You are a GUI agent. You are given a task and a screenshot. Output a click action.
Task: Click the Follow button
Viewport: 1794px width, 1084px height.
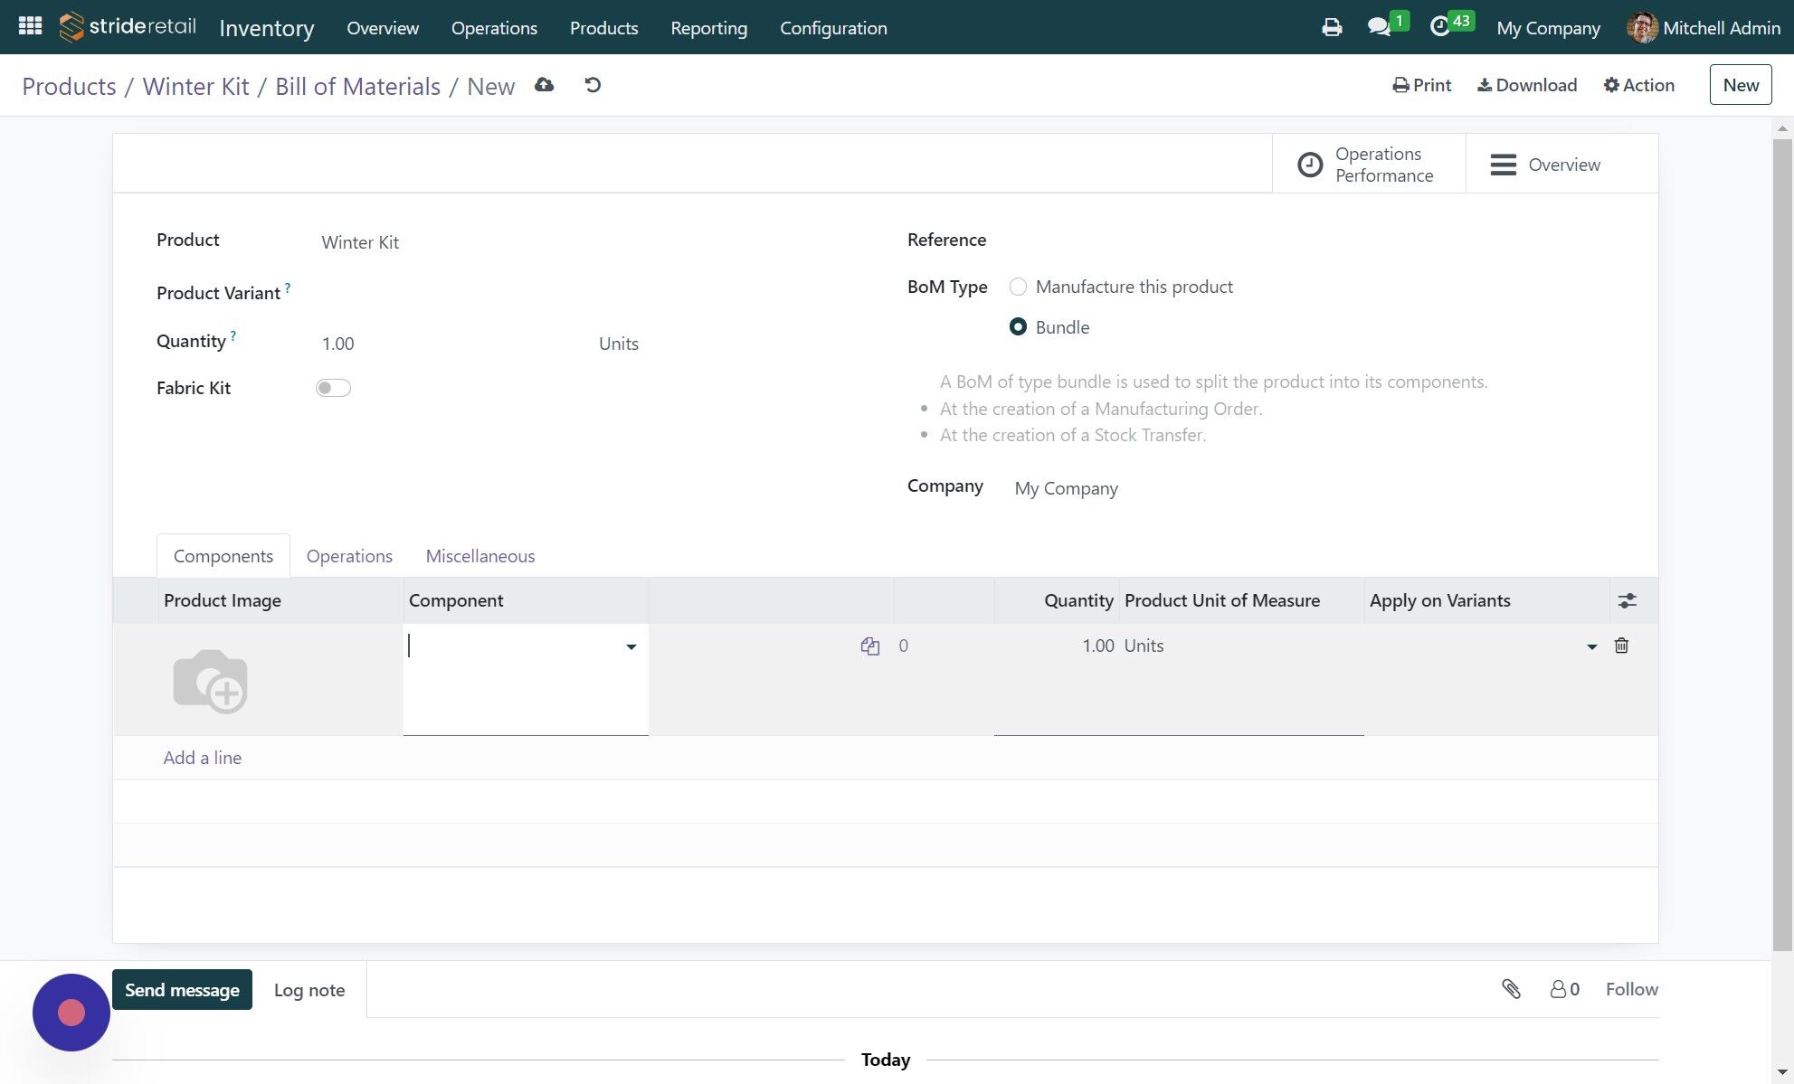point(1631,989)
